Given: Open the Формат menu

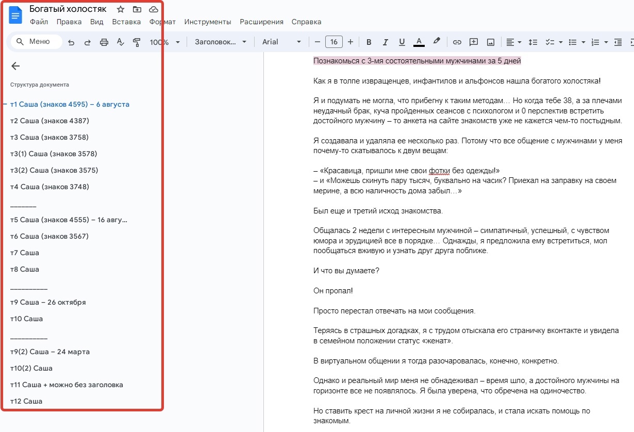Looking at the screenshot, I should pyautogui.click(x=162, y=22).
